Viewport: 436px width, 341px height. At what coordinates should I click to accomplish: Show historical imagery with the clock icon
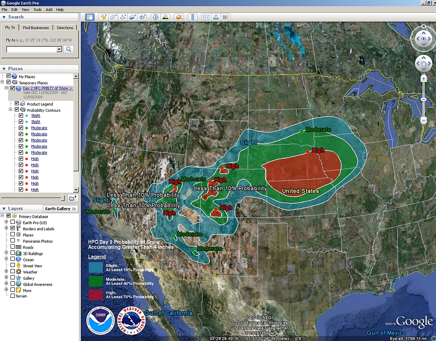(x=156, y=17)
